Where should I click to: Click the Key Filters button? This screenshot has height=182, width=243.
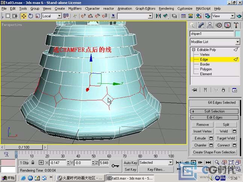[x=156, y=170]
